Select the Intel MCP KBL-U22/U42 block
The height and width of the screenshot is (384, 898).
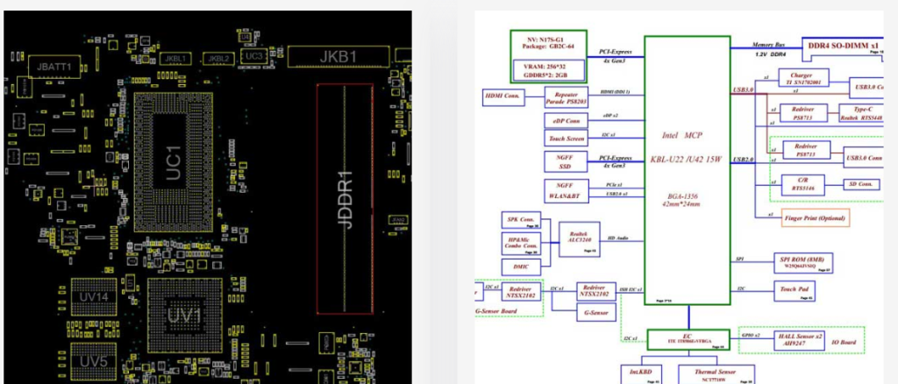pyautogui.click(x=687, y=171)
